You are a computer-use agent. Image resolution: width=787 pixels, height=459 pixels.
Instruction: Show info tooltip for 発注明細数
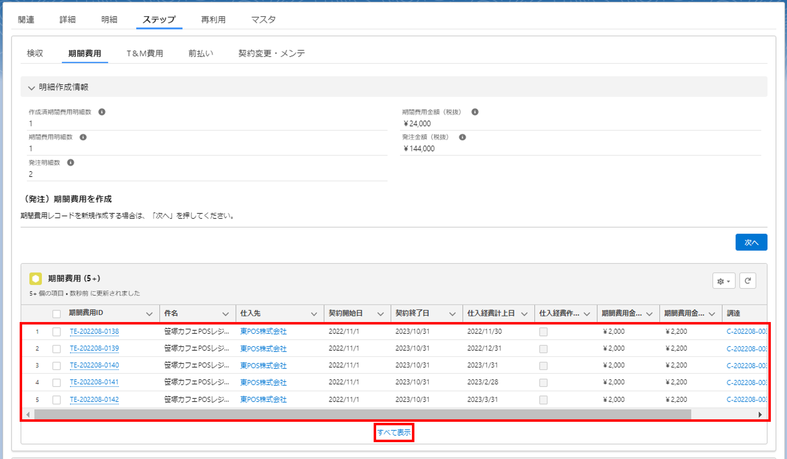pyautogui.click(x=71, y=163)
